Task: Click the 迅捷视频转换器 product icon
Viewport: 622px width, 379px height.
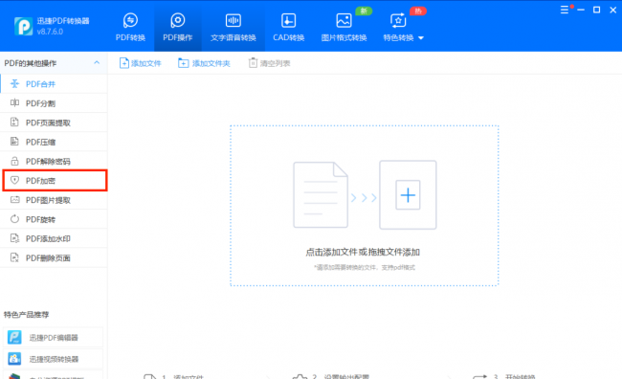Action: 14,359
